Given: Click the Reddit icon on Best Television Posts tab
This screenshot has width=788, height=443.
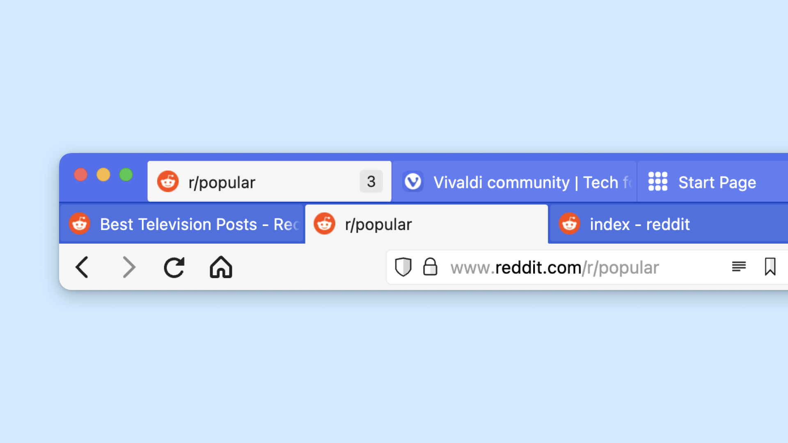Looking at the screenshot, I should tap(81, 224).
